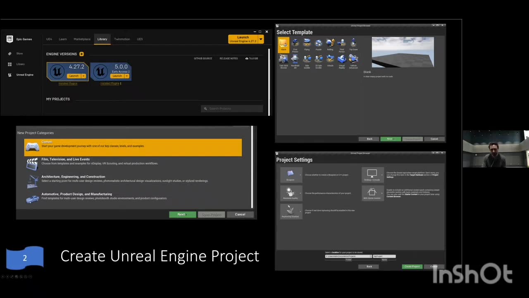Image resolution: width=529 pixels, height=298 pixels.
Task: Add a new engine version with plus icon
Action: [81, 54]
